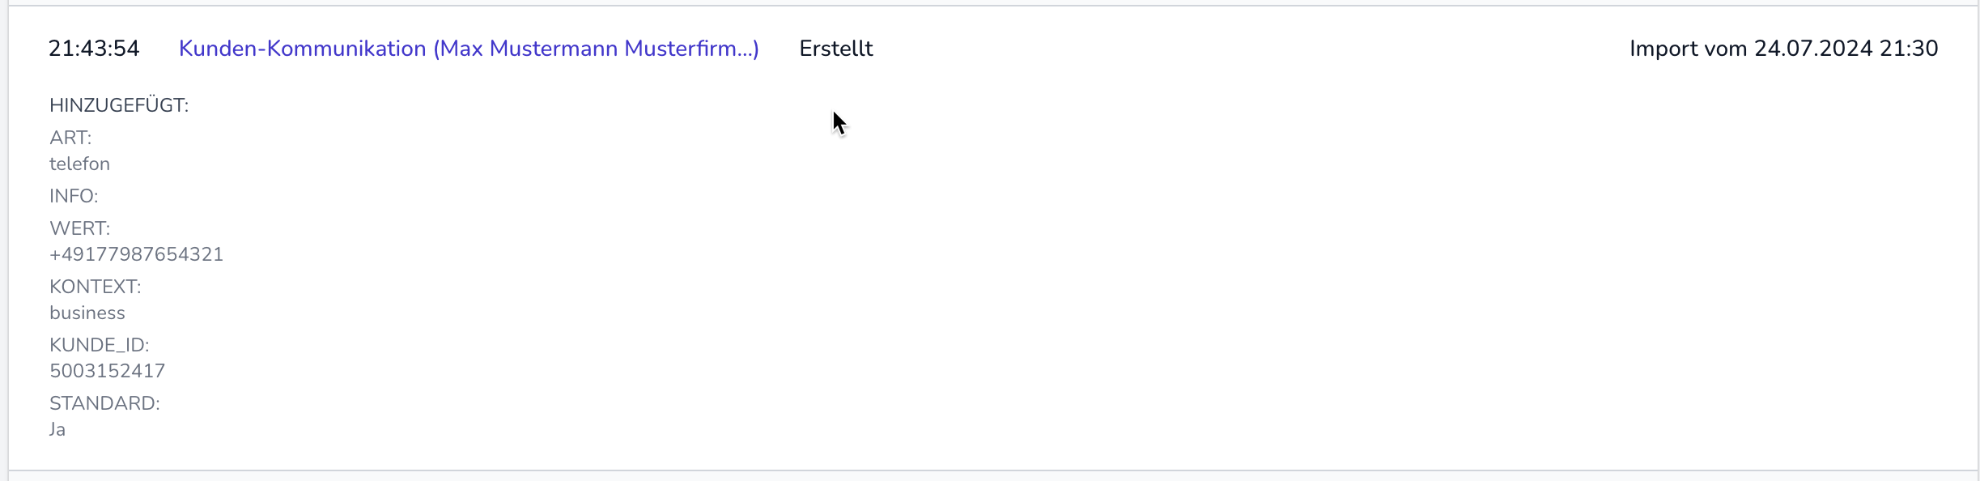Click the KONTEXT field label
1980x481 pixels.
coord(96,287)
